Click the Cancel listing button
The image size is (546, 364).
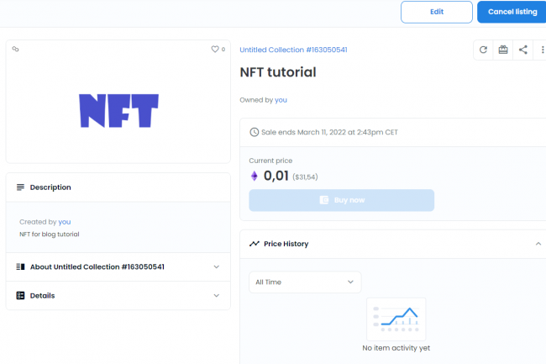pos(512,12)
